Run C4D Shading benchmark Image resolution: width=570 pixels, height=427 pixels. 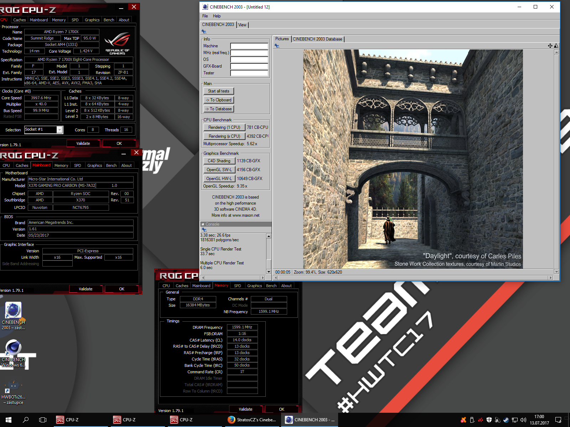pos(219,161)
